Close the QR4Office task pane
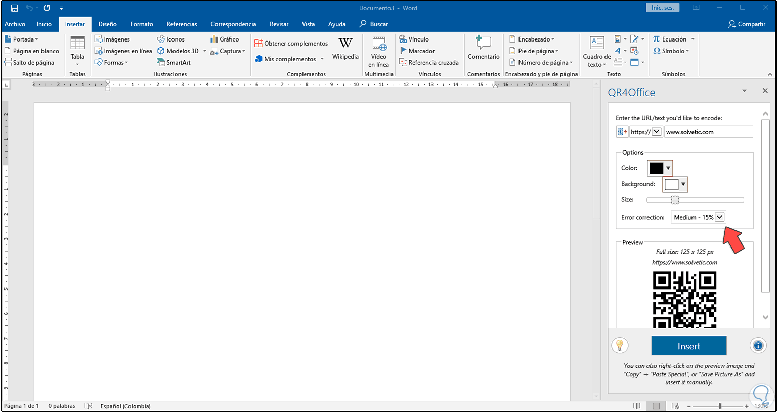 point(765,91)
